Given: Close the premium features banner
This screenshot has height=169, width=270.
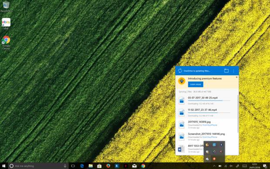Looking at the screenshot, I should (x=236, y=77).
